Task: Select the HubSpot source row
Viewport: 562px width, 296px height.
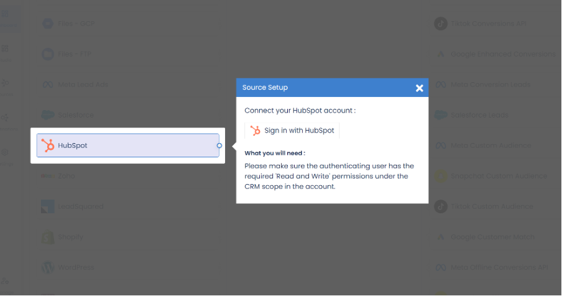Action: [x=128, y=146]
